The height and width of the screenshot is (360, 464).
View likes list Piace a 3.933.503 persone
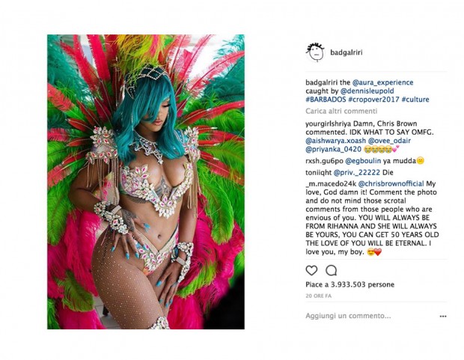tap(349, 285)
